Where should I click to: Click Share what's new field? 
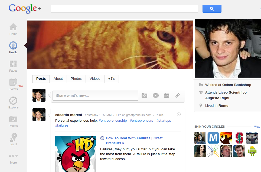tap(95, 95)
